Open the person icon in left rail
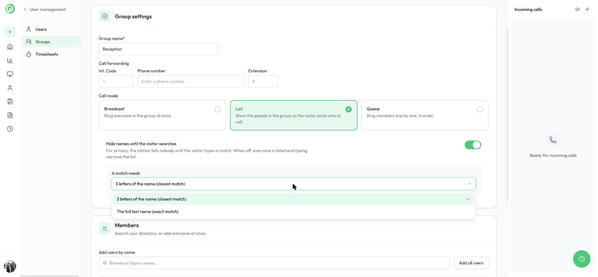The height and width of the screenshot is (277, 598). (x=10, y=88)
